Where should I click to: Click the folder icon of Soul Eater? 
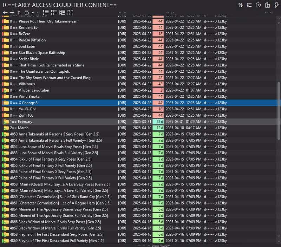(x=6, y=46)
